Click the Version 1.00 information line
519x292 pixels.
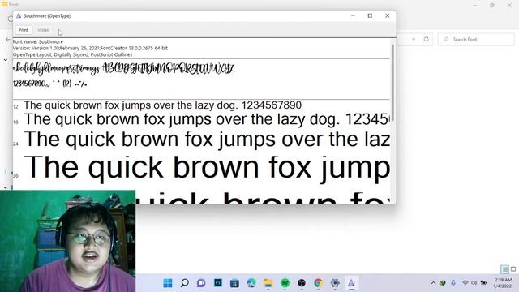tap(90, 48)
